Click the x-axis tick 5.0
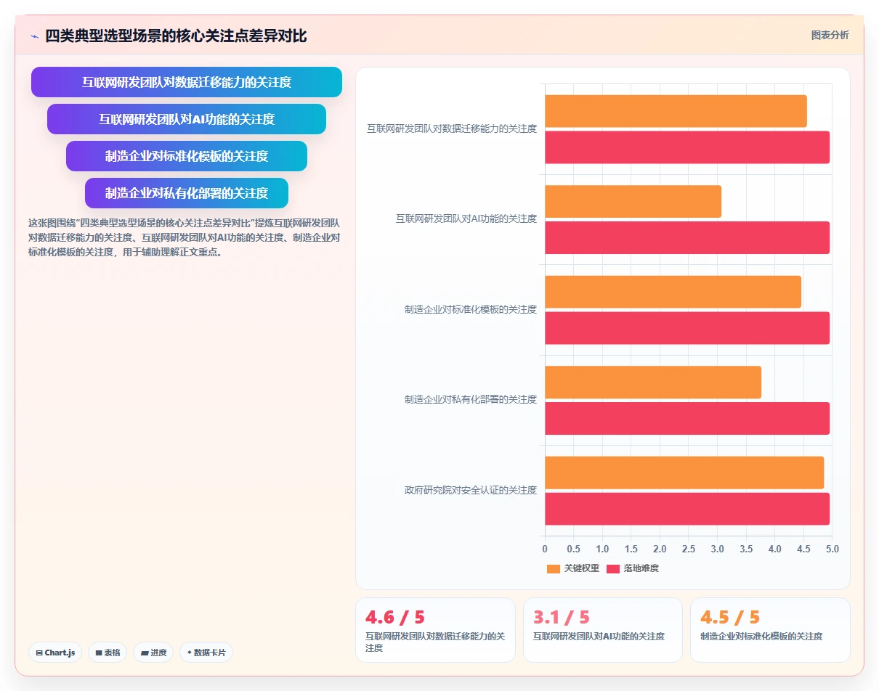Image resolution: width=879 pixels, height=691 pixels. pyautogui.click(x=832, y=549)
